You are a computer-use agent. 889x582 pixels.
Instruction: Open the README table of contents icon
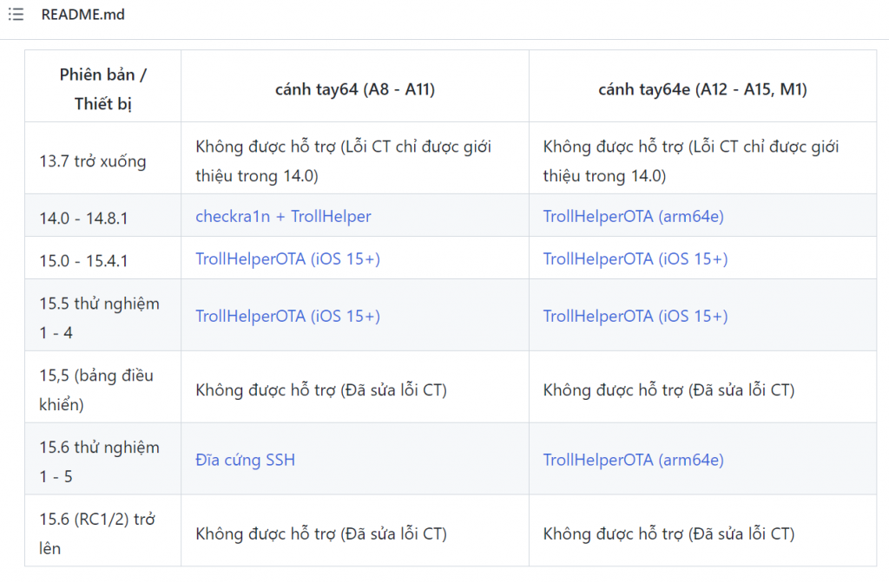[x=16, y=14]
